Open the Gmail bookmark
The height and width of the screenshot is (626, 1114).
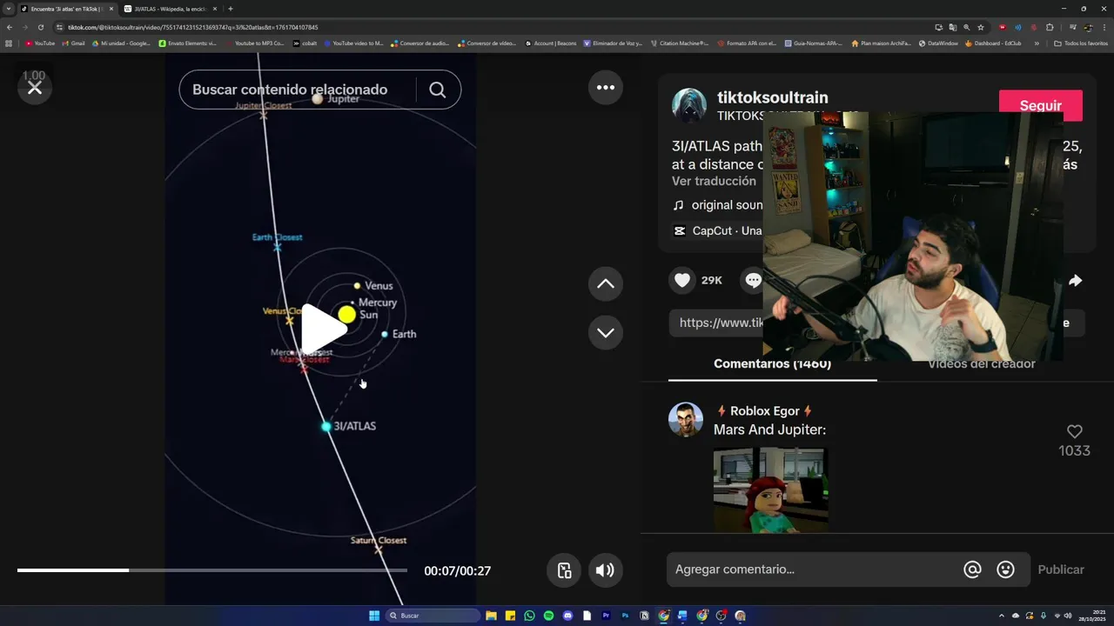click(74, 43)
